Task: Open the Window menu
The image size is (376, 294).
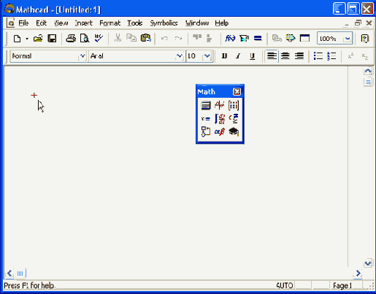Action: click(x=197, y=23)
